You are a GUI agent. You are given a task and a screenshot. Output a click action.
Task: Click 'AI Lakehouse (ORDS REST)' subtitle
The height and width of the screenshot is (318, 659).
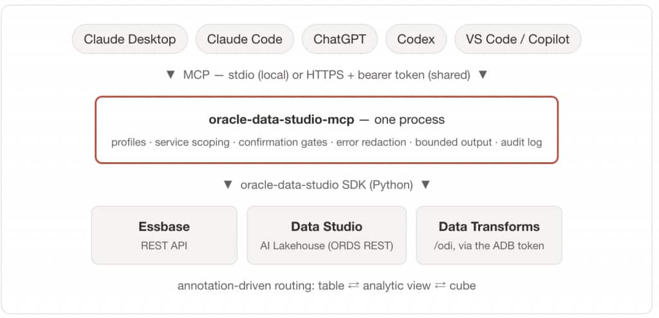pyautogui.click(x=326, y=246)
